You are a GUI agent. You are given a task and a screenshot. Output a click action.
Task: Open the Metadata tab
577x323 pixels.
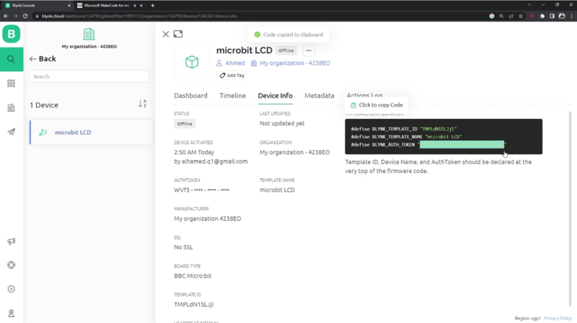[319, 96]
